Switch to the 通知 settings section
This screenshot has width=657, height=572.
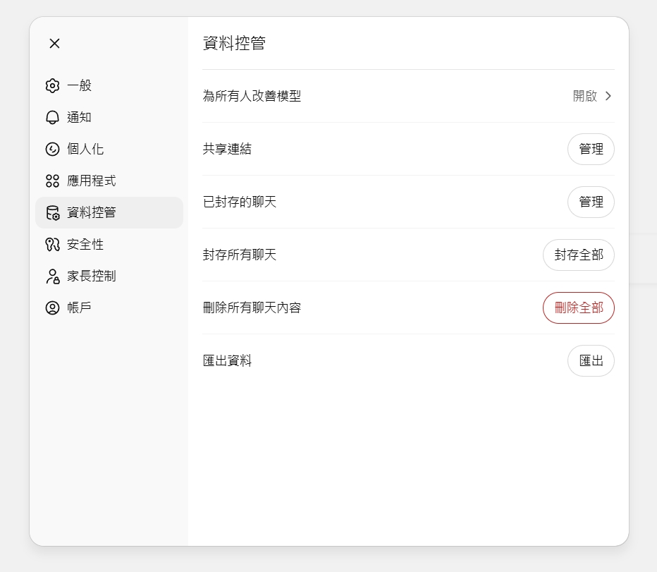click(x=79, y=117)
